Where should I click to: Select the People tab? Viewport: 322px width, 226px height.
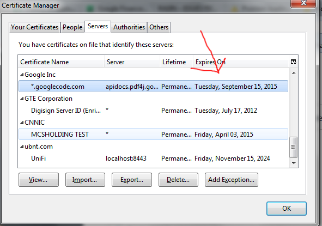tap(72, 27)
